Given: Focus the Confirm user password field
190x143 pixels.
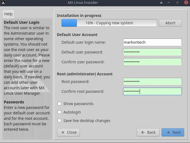Looking at the screenshot, I should [152, 62].
